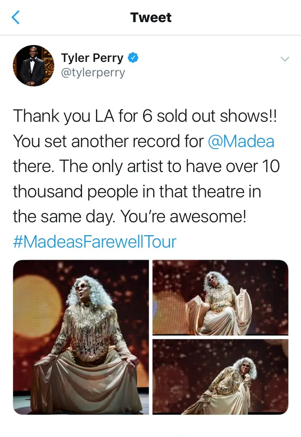Tap 'You set another record for' text
This screenshot has height=437, width=301.
109,142
